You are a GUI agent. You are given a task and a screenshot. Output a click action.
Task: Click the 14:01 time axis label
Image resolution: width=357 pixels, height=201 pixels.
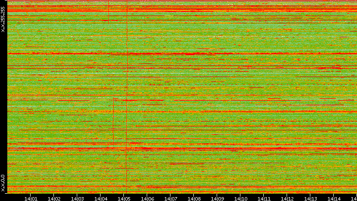[x=31, y=199]
